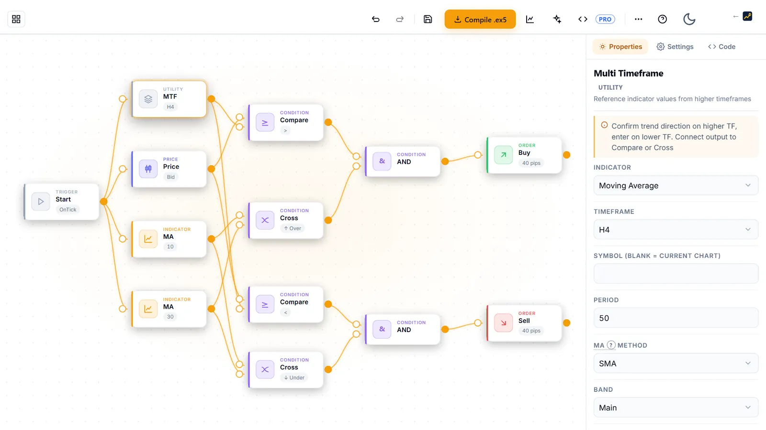Viewport: 766px width, 430px height.
Task: Click the Sell node output port
Action: 567,323
